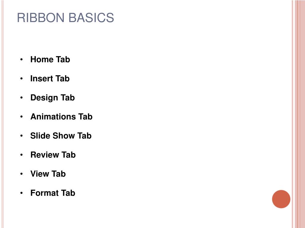Click the bullet dot before Format Tab
This screenshot has height=228, width=305.
21,193
